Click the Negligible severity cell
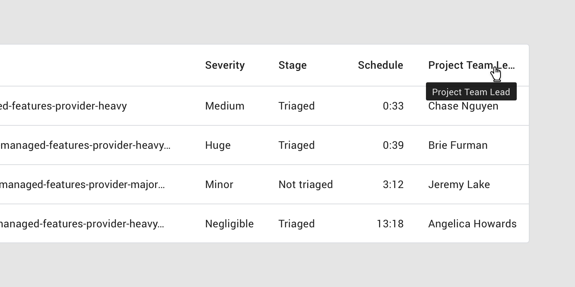The height and width of the screenshot is (287, 575). [x=229, y=224]
